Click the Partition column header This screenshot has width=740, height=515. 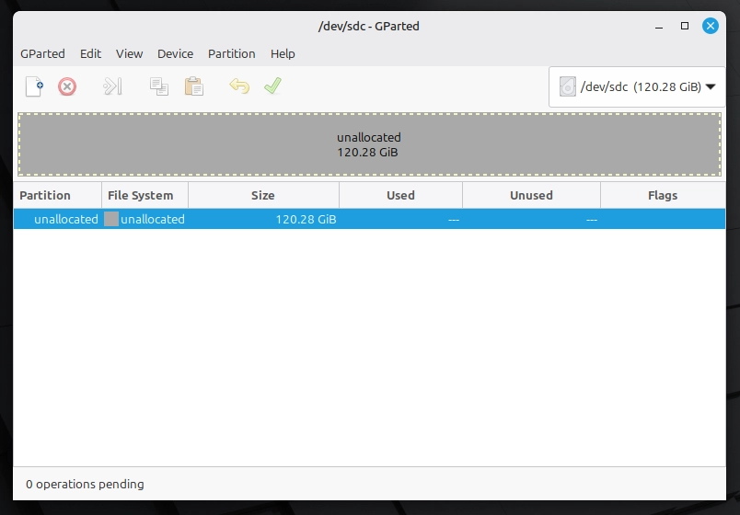click(58, 195)
